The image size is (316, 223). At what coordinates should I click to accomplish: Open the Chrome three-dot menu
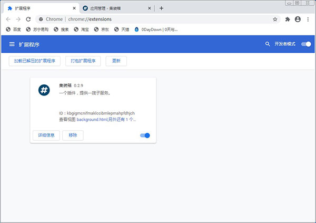[x=309, y=19]
